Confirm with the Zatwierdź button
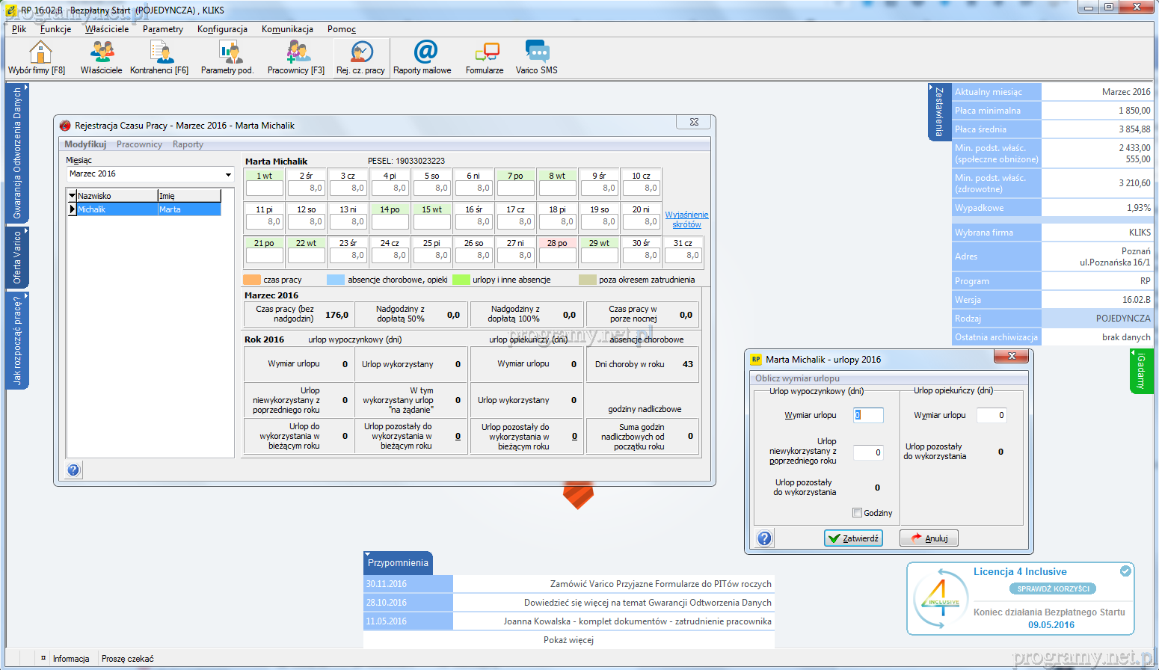Image resolution: width=1159 pixels, height=670 pixels. [x=853, y=538]
